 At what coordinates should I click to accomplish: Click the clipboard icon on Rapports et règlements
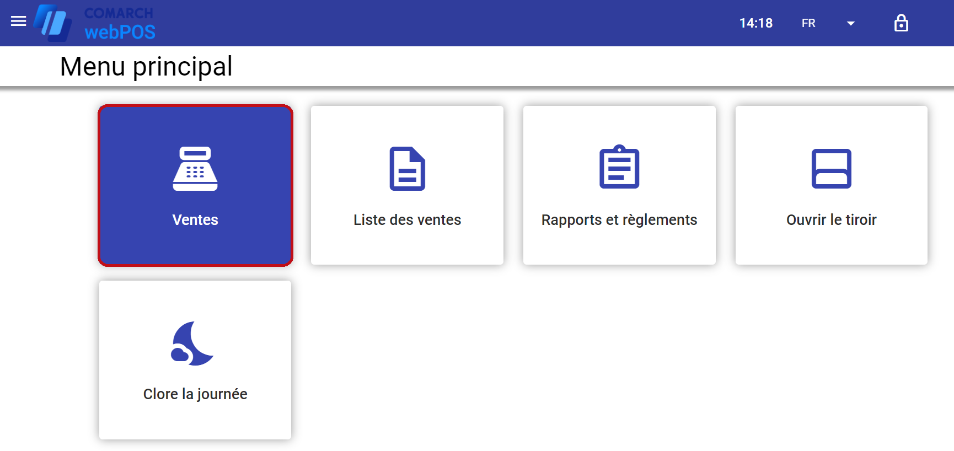pos(619,167)
